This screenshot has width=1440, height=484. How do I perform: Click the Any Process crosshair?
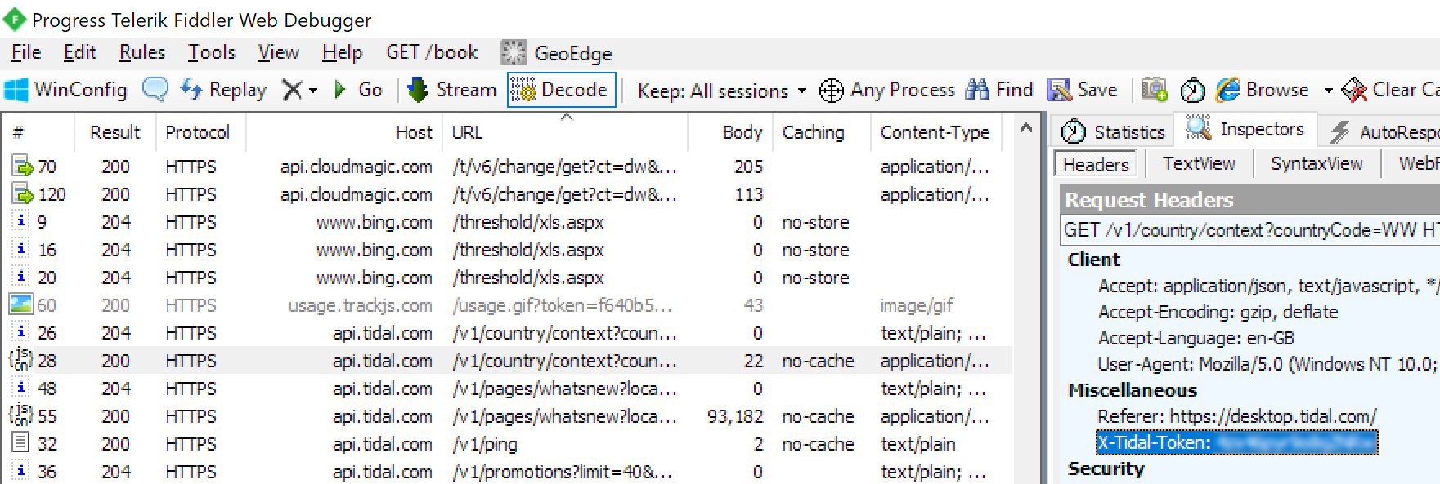(887, 90)
